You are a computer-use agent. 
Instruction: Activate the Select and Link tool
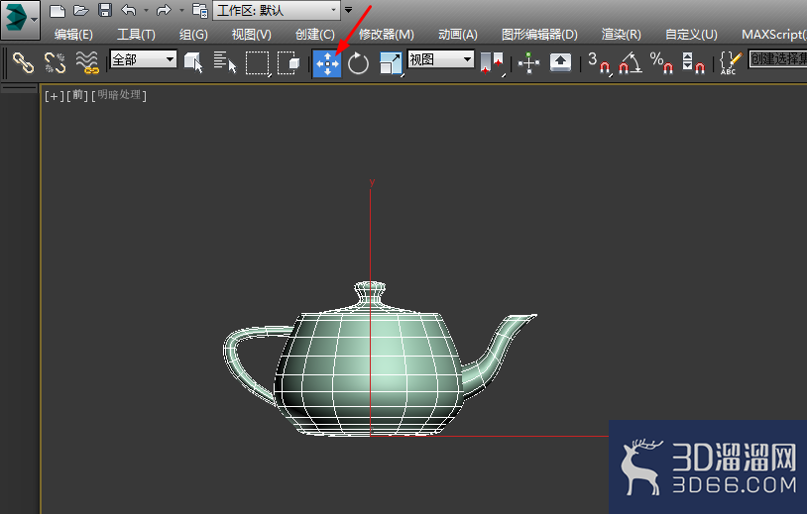(x=23, y=63)
